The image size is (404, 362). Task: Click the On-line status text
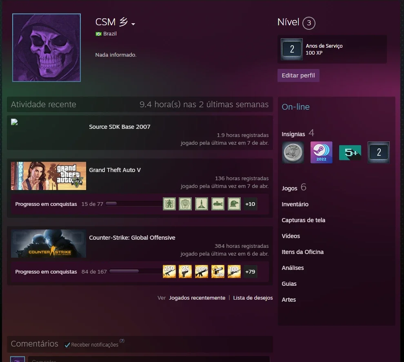pyautogui.click(x=295, y=106)
